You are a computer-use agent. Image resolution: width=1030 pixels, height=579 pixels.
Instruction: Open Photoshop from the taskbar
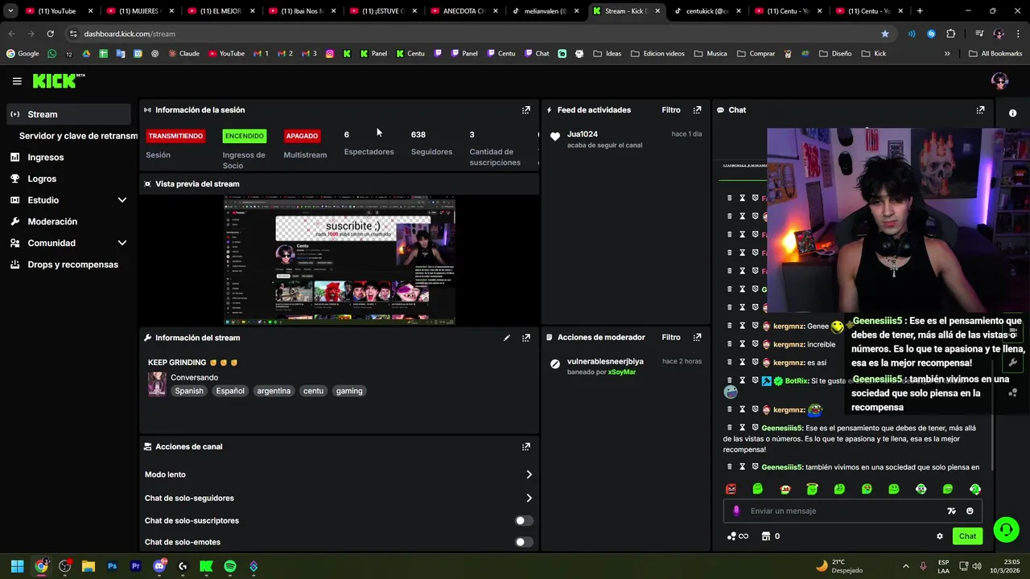(x=112, y=566)
